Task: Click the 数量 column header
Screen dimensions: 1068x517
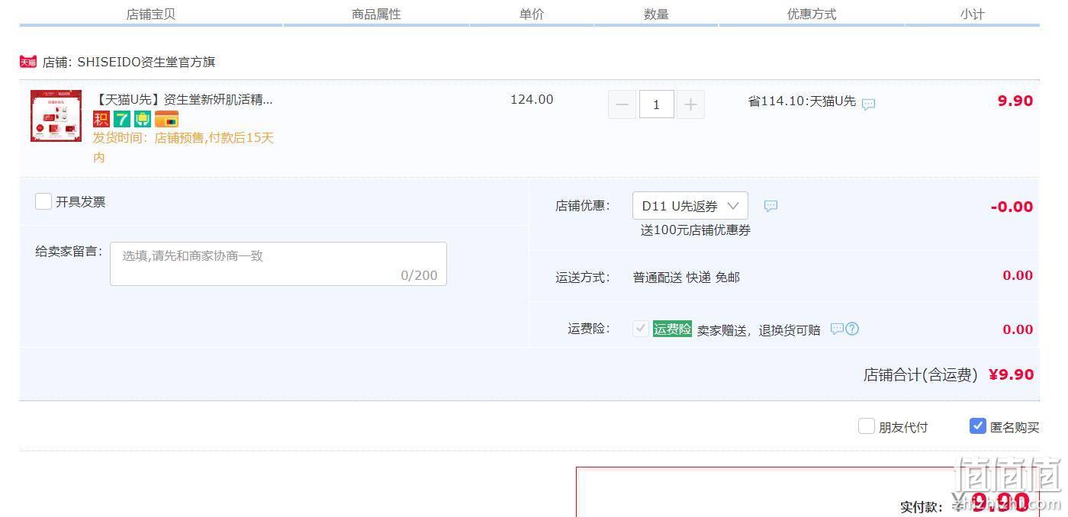Action: 656,14
